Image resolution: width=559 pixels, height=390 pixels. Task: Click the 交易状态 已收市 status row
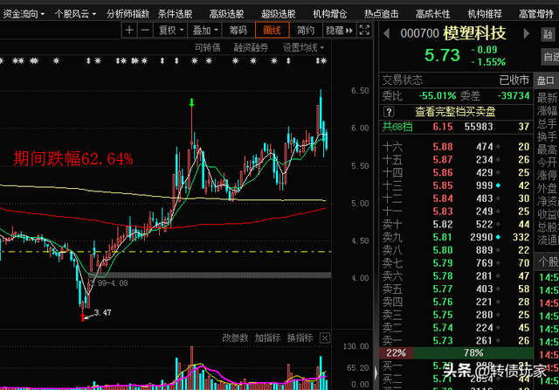pyautogui.click(x=456, y=80)
